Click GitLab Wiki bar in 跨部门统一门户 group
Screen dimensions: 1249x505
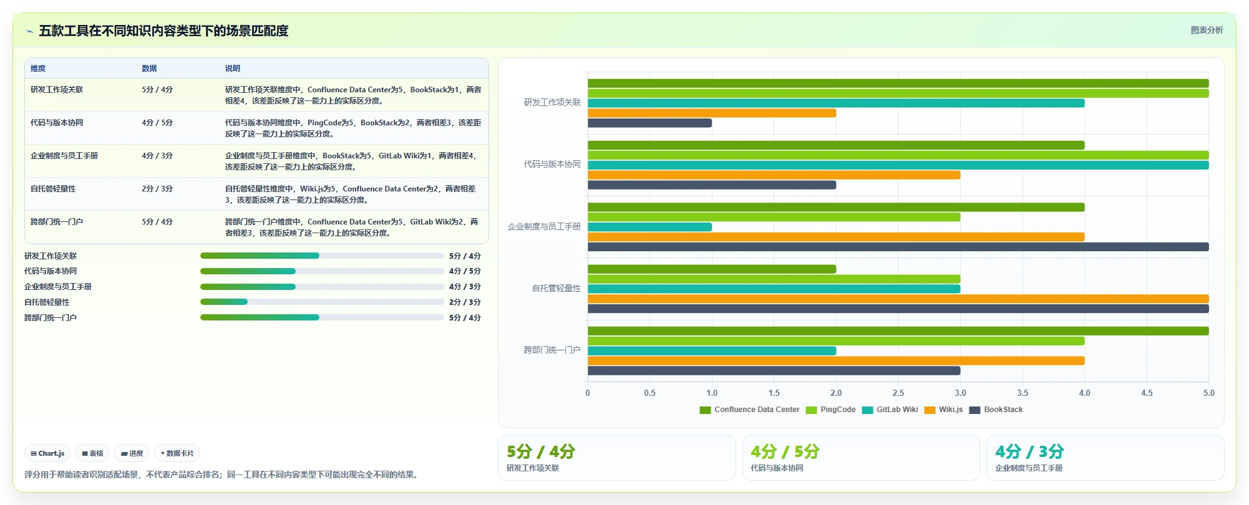(712, 351)
